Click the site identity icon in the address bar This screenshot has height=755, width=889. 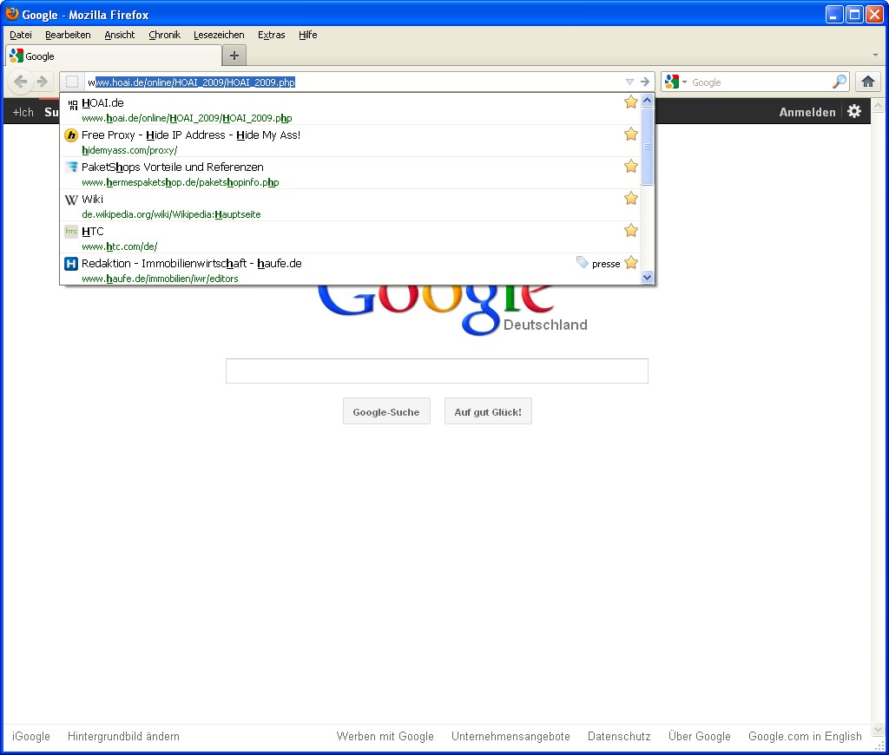(72, 82)
